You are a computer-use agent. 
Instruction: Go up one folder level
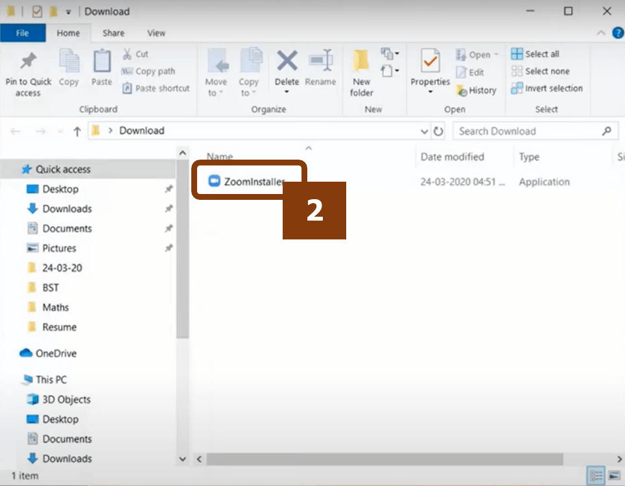(77, 131)
